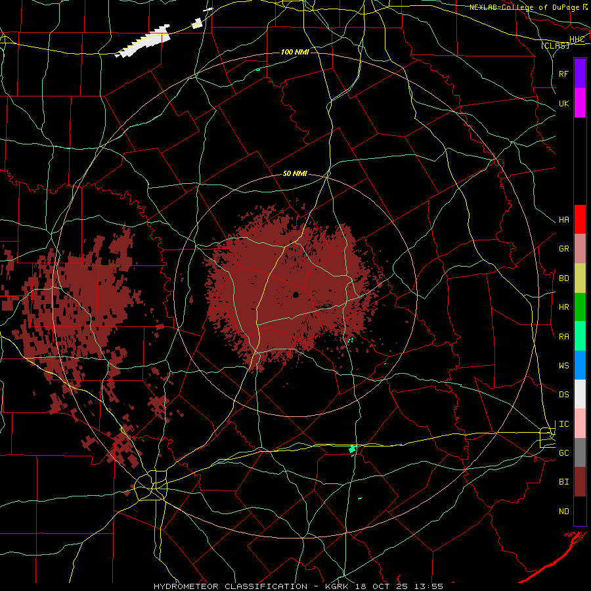Click the BI brown legend color block

tap(580, 482)
